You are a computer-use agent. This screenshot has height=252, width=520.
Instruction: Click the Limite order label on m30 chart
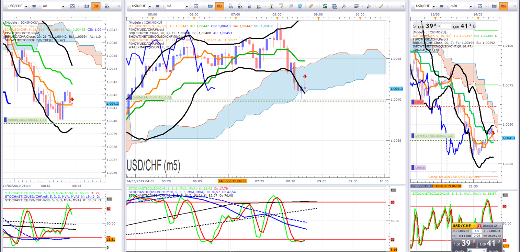(419, 167)
